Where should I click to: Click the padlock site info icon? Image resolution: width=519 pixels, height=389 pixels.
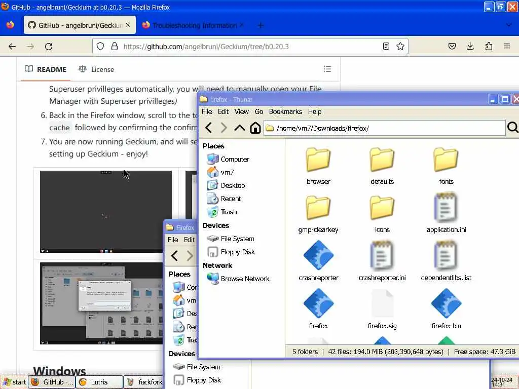115,46
